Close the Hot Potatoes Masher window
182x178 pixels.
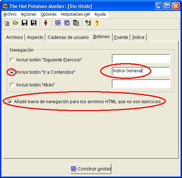(x=176, y=6)
